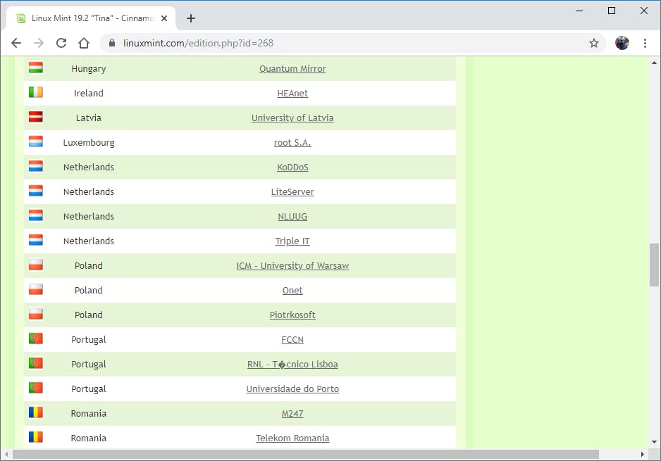Click the browser back arrow
661x461 pixels.
point(16,43)
